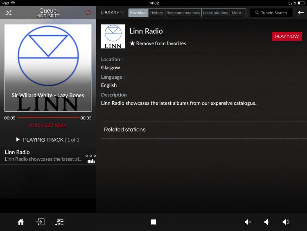The image size is (307, 231).
Task: Click the Queue MIND-BRITT title
Action: [x=48, y=13]
